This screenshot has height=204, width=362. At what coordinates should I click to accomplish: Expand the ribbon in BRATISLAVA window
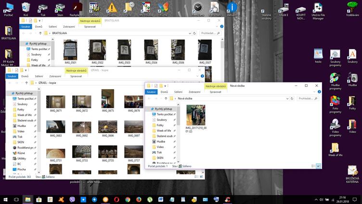(x=217, y=27)
